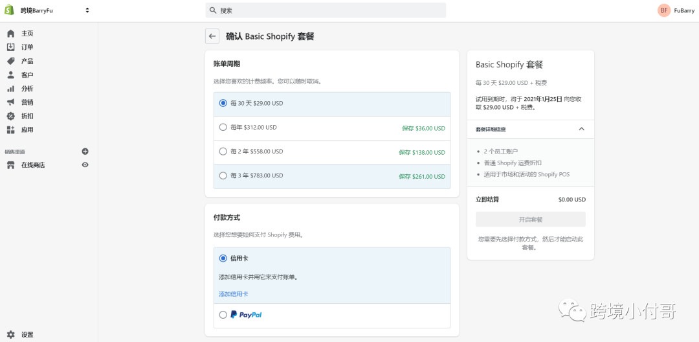Open 营销 in sidebar
The width and height of the screenshot is (699, 342).
pos(27,102)
